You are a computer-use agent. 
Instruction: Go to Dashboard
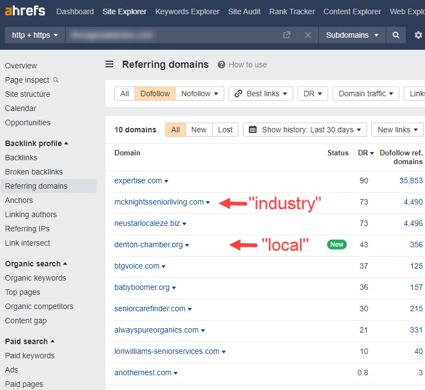(x=75, y=11)
